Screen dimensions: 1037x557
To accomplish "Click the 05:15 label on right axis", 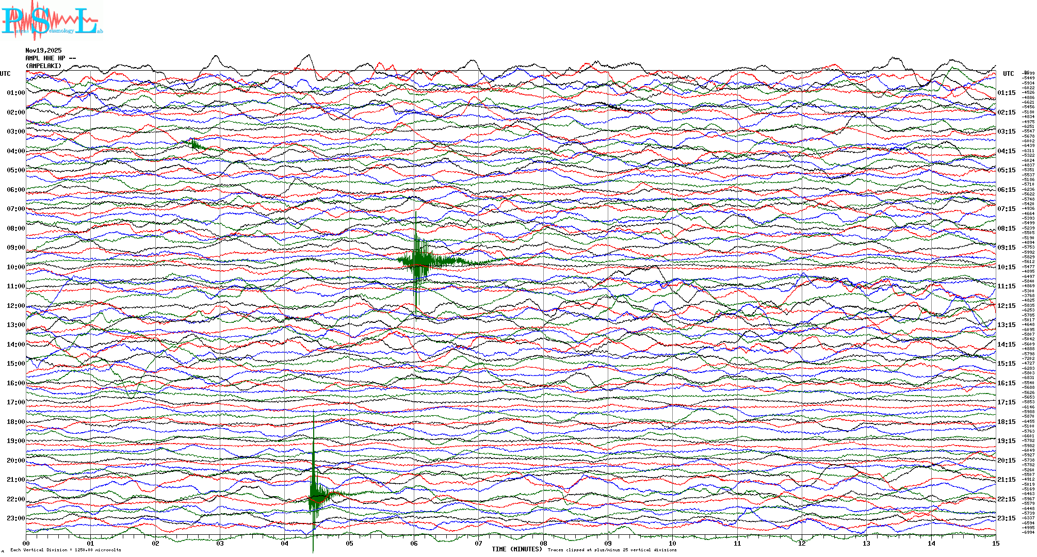I will 1006,170.
